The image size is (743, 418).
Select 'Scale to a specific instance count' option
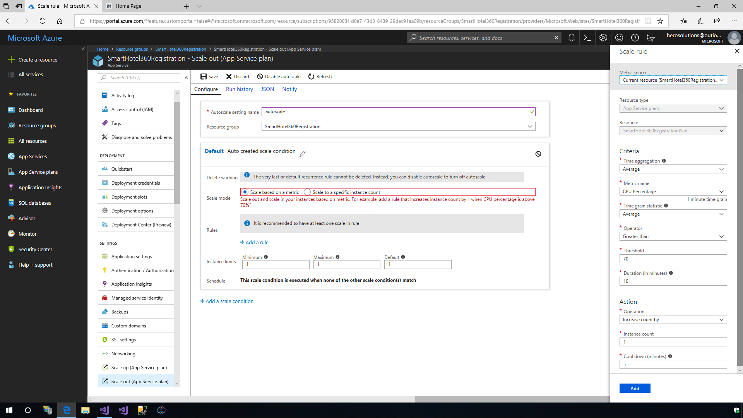[307, 192]
